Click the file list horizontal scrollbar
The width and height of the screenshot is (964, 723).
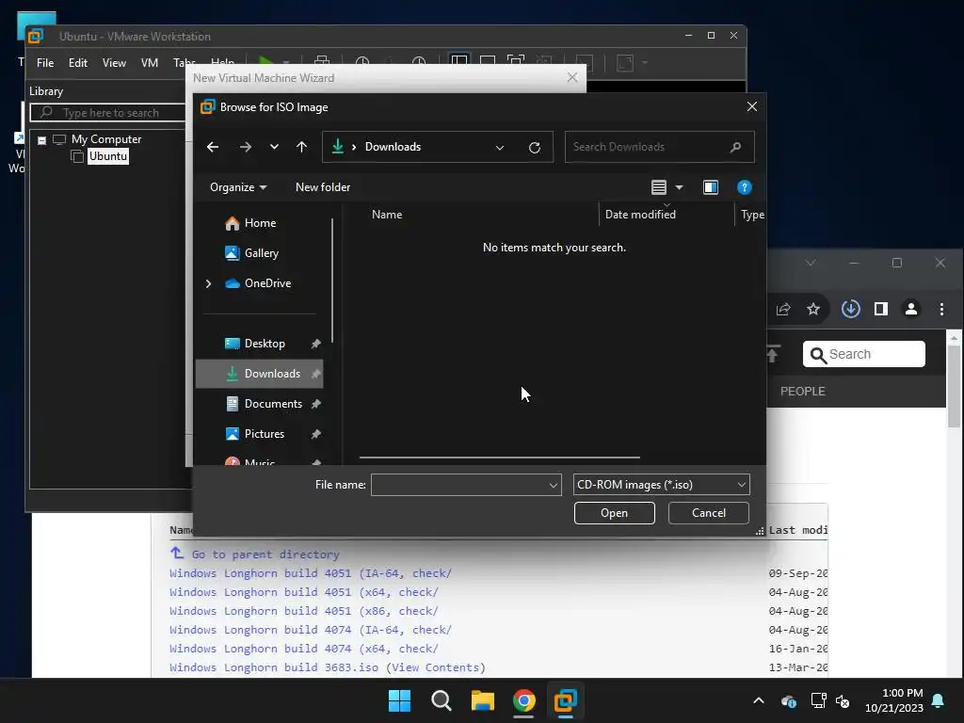click(x=500, y=458)
